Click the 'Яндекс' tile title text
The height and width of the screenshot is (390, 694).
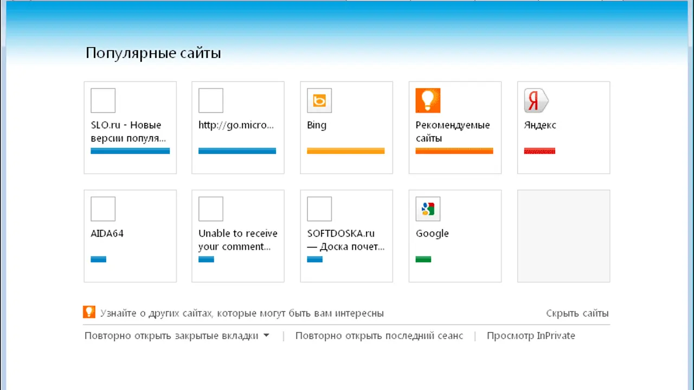[x=540, y=125]
